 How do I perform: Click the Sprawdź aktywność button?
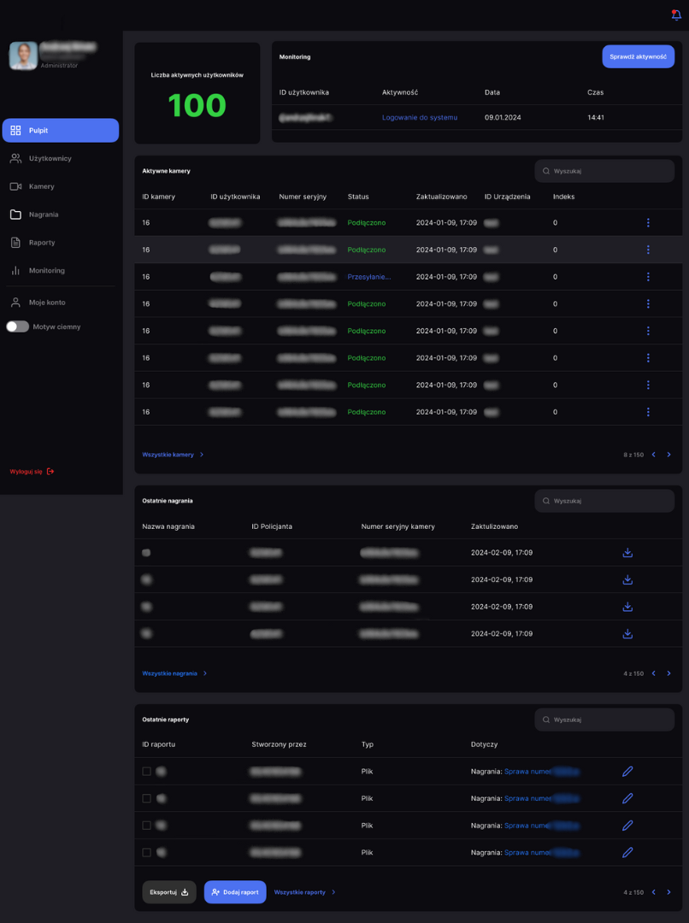pyautogui.click(x=638, y=56)
